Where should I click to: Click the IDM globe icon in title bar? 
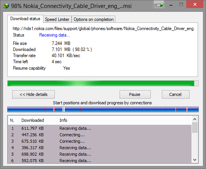(x=6, y=6)
